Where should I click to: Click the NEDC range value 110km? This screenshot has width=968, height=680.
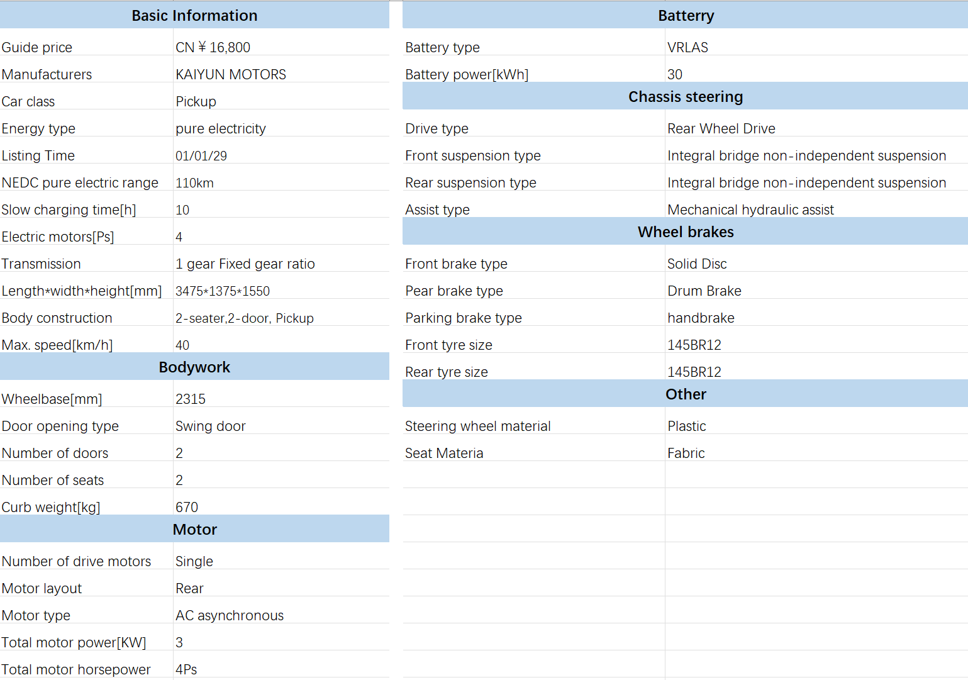coord(194,183)
